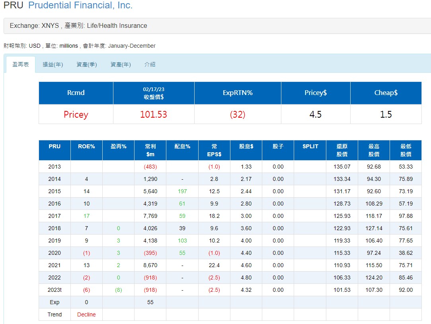Click the 2023t year row label
The height and width of the screenshot is (324, 431).
pos(55,290)
